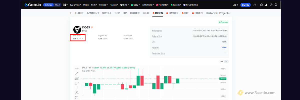Expand the Bots dropdown

pos(124,5)
